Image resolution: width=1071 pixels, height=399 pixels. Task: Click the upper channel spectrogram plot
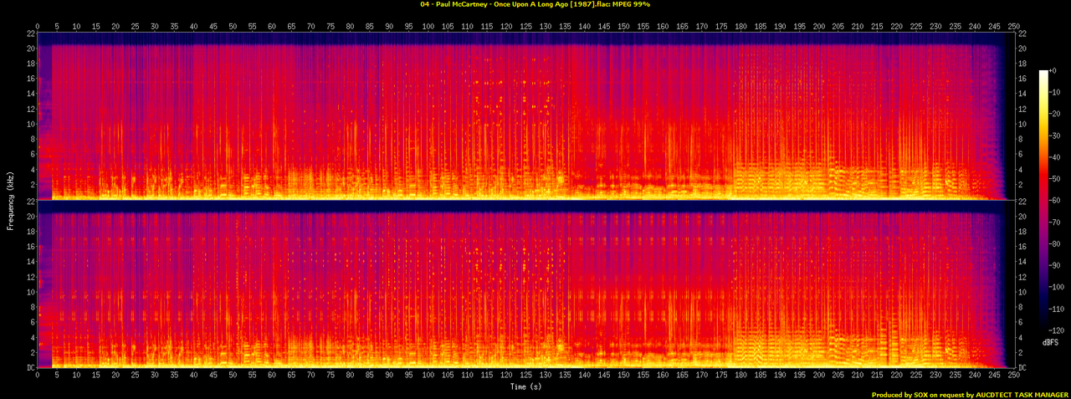click(x=525, y=115)
